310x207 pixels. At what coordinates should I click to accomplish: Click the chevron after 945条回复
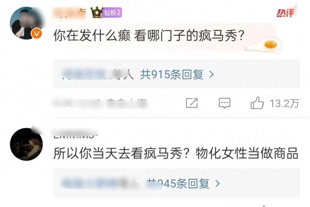(217, 184)
